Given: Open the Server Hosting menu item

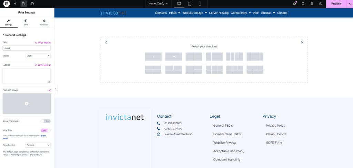Looking at the screenshot, I should click(x=219, y=13).
